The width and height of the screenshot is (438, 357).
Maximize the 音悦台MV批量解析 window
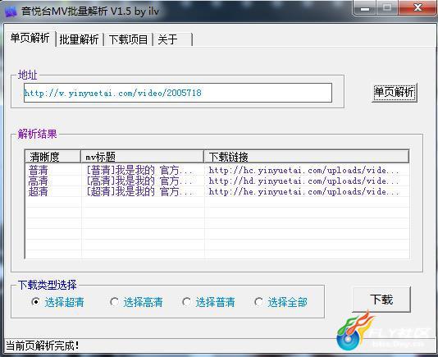pos(387,7)
